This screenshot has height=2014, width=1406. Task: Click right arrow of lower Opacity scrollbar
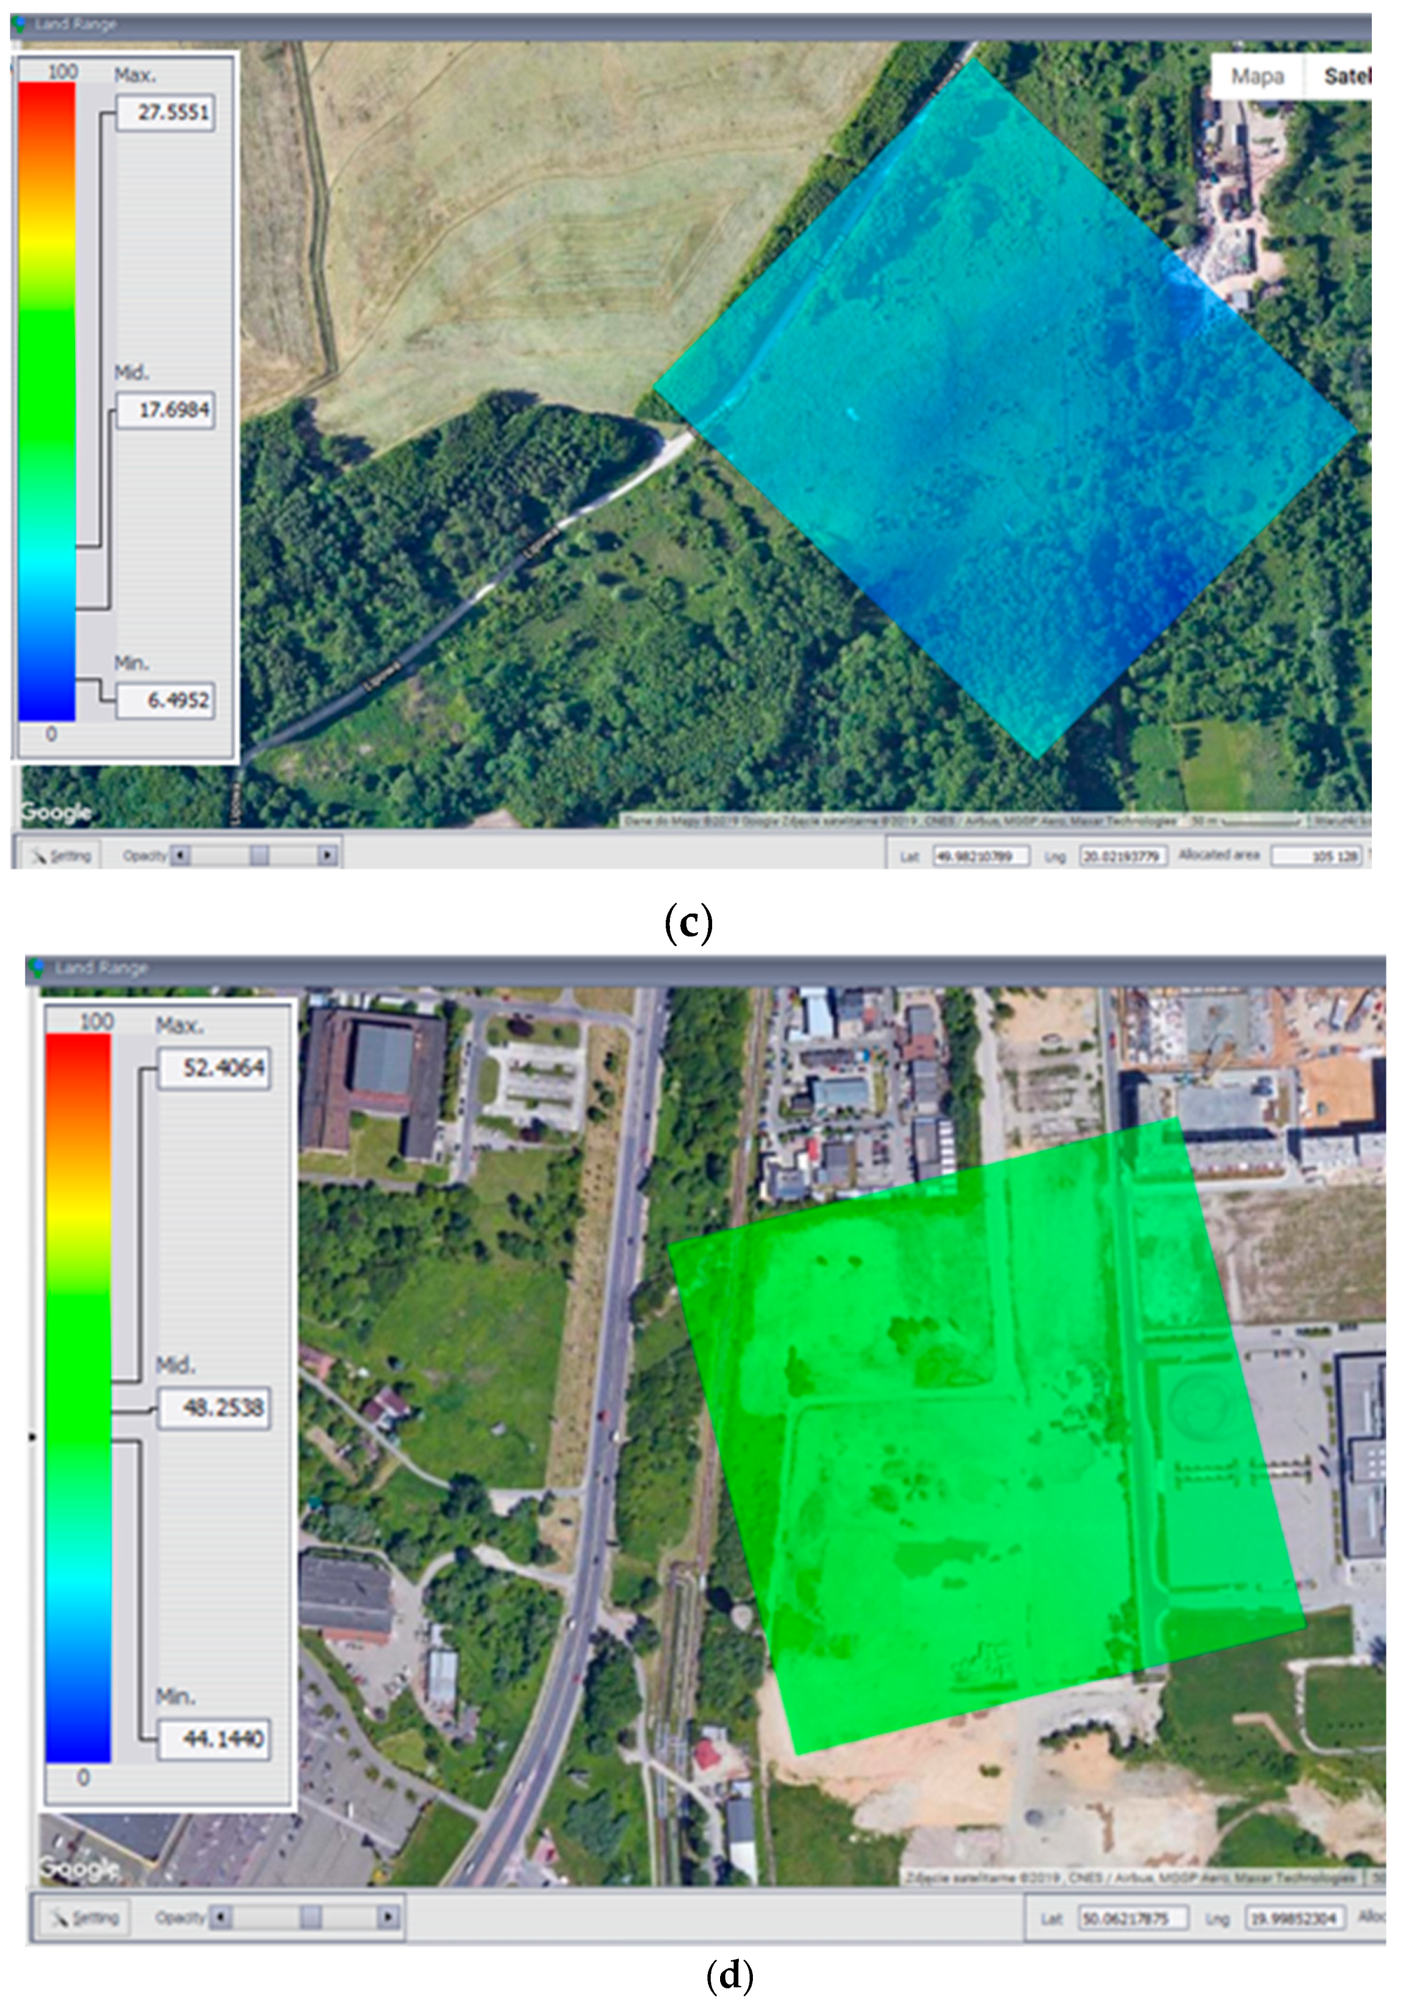pyautogui.click(x=387, y=1918)
